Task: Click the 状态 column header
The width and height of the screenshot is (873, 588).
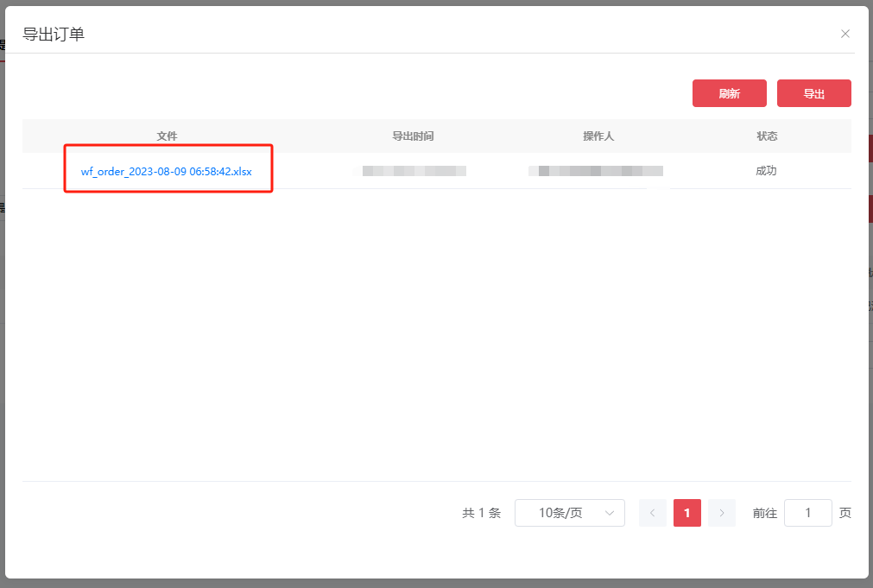Action: [x=765, y=136]
